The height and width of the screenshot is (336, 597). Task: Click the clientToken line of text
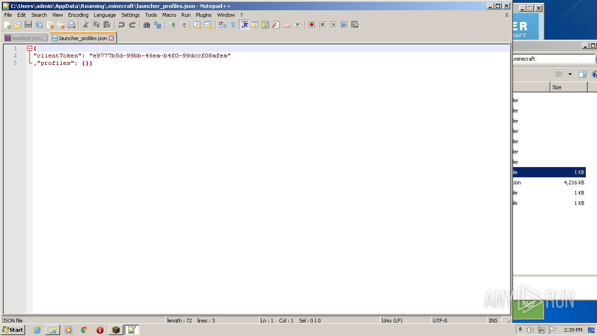[x=132, y=56]
